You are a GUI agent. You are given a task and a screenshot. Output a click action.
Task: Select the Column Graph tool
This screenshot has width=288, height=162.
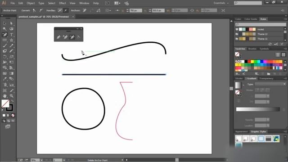point(11,85)
